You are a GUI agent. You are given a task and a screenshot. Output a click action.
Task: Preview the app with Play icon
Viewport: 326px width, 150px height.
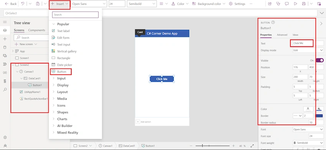295,4
